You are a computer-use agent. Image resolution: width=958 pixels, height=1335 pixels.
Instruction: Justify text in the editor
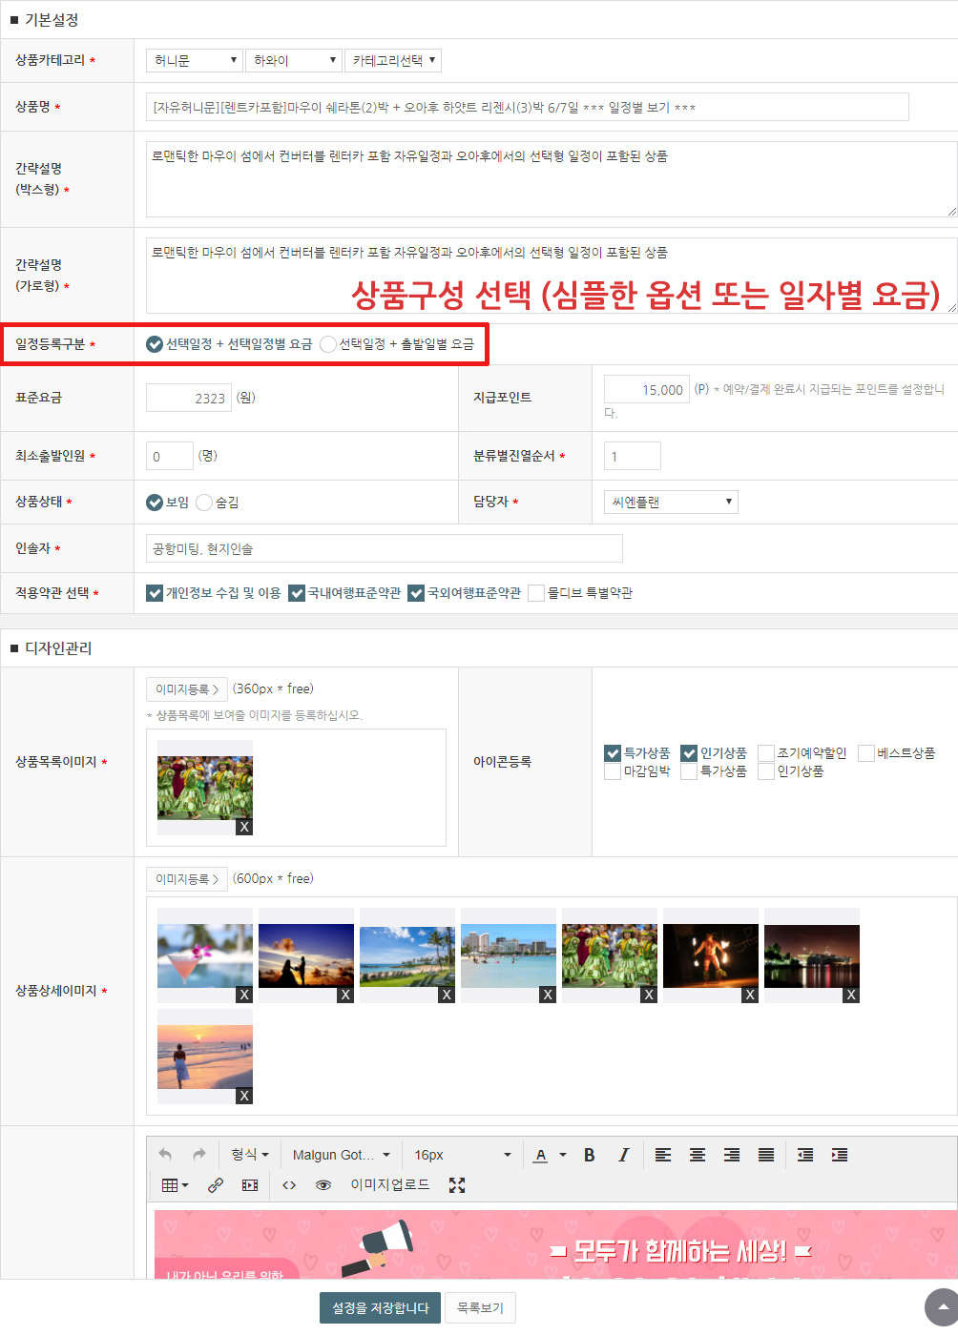[766, 1155]
